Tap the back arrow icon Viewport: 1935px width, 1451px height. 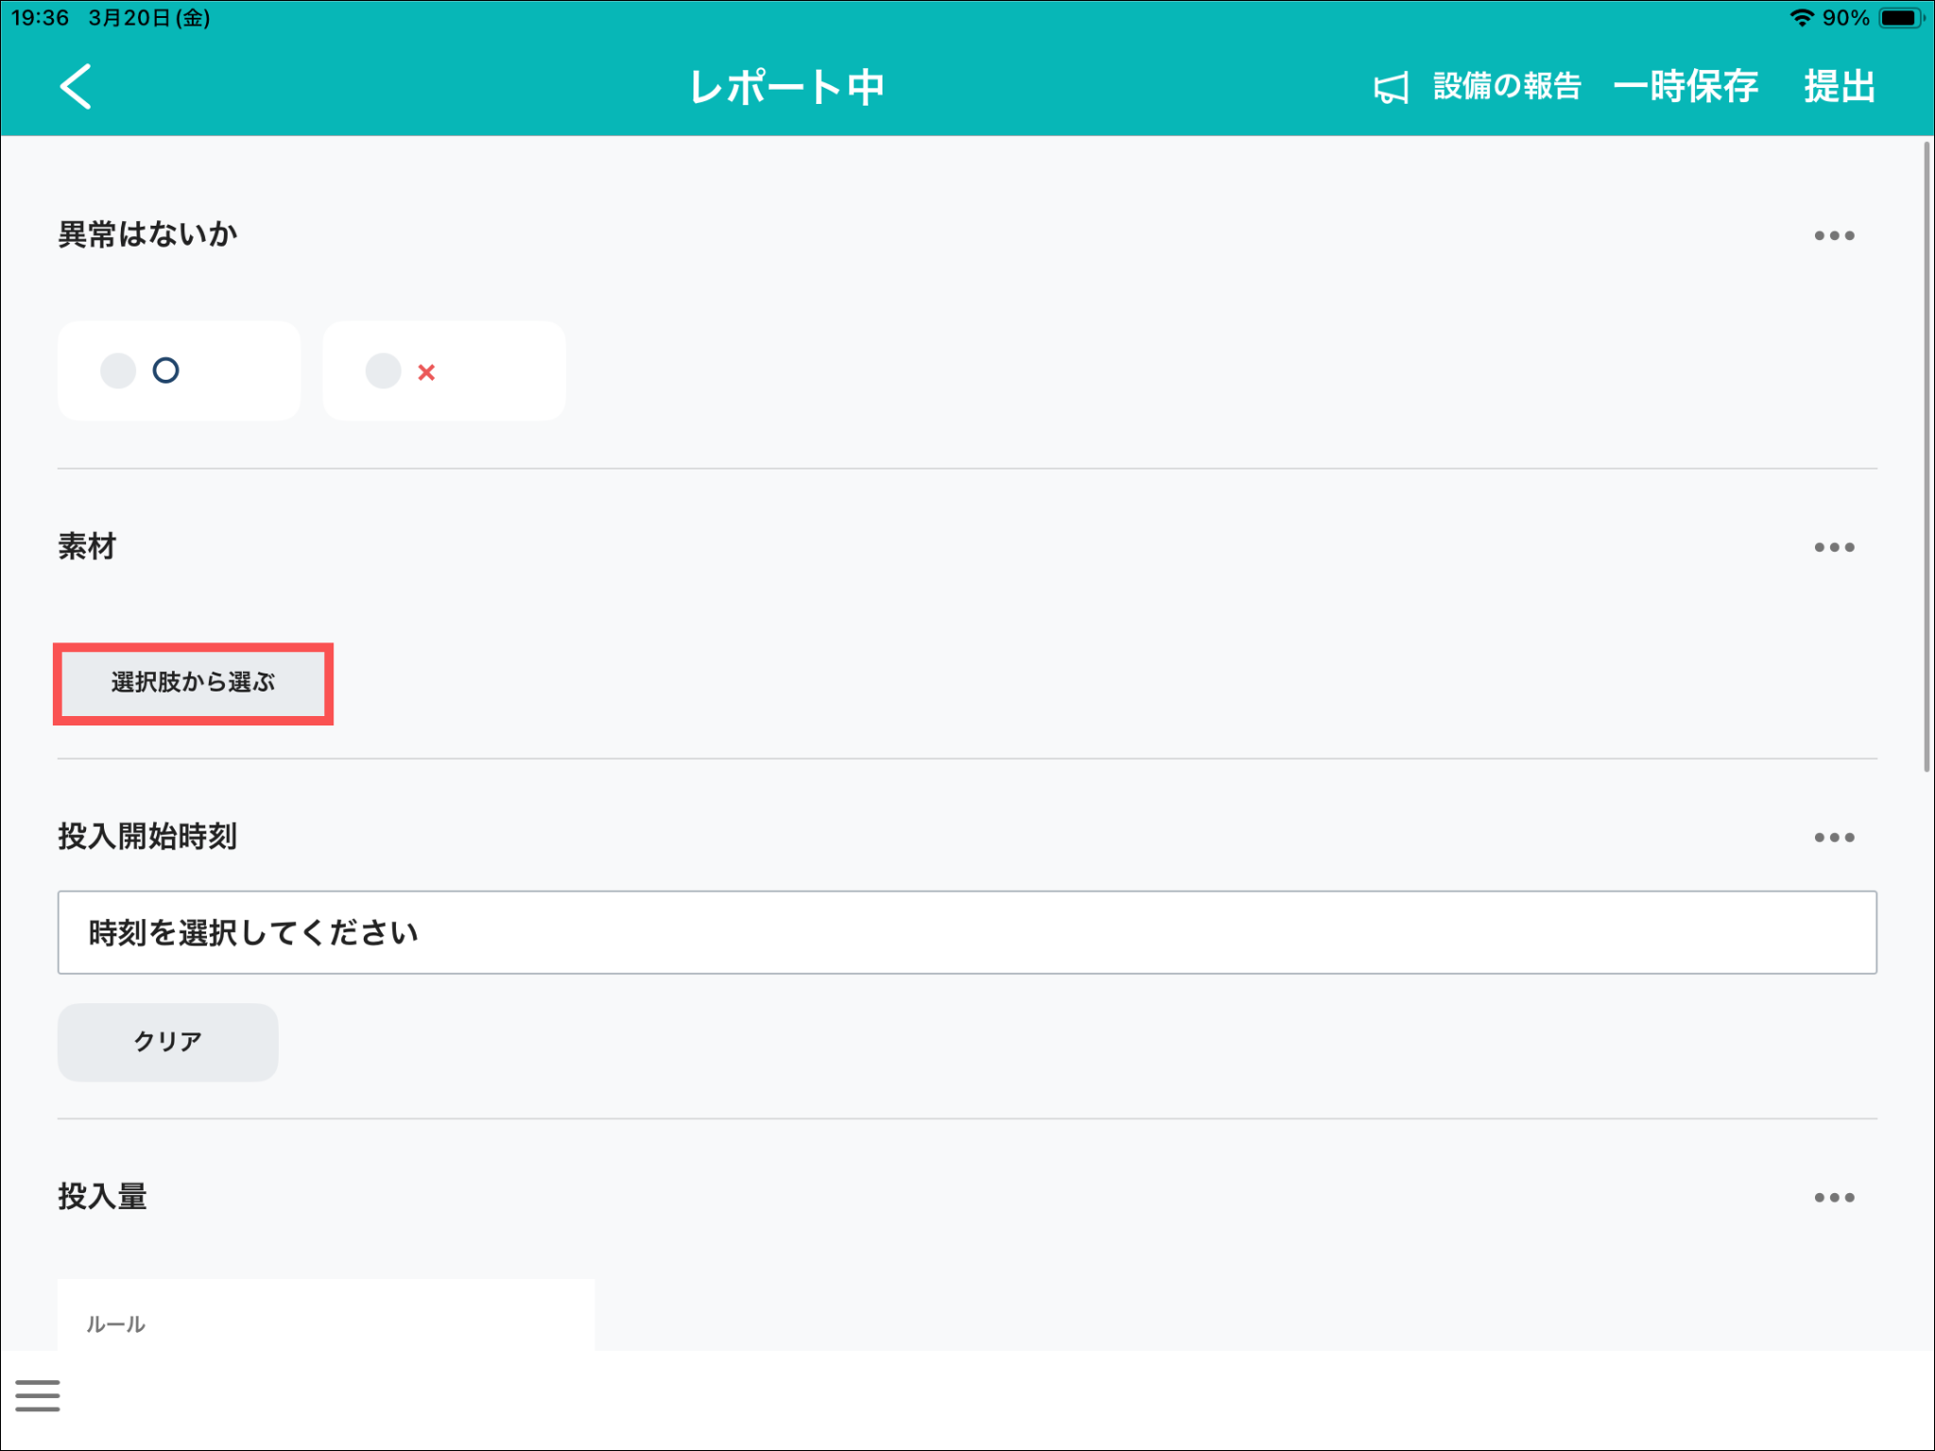[x=76, y=87]
